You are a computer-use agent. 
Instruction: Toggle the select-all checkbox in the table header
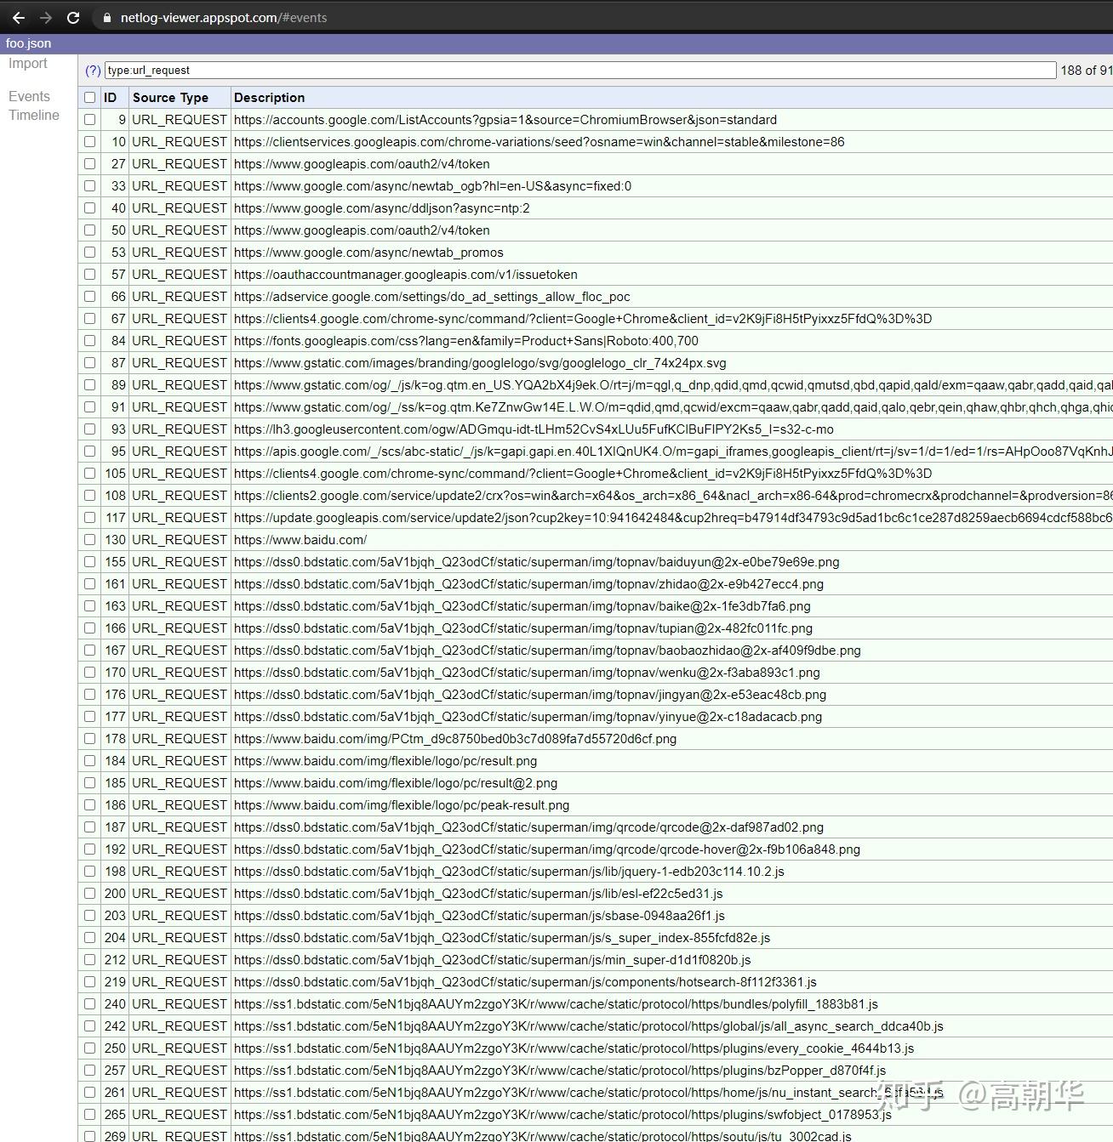(89, 97)
